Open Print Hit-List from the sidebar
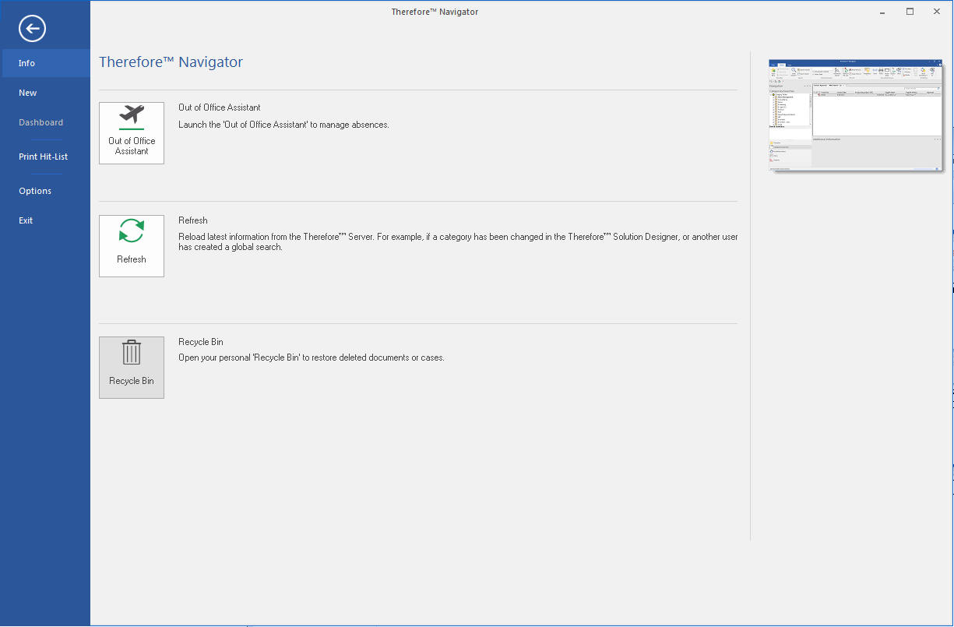Viewport: 954px width, 627px height. click(43, 157)
